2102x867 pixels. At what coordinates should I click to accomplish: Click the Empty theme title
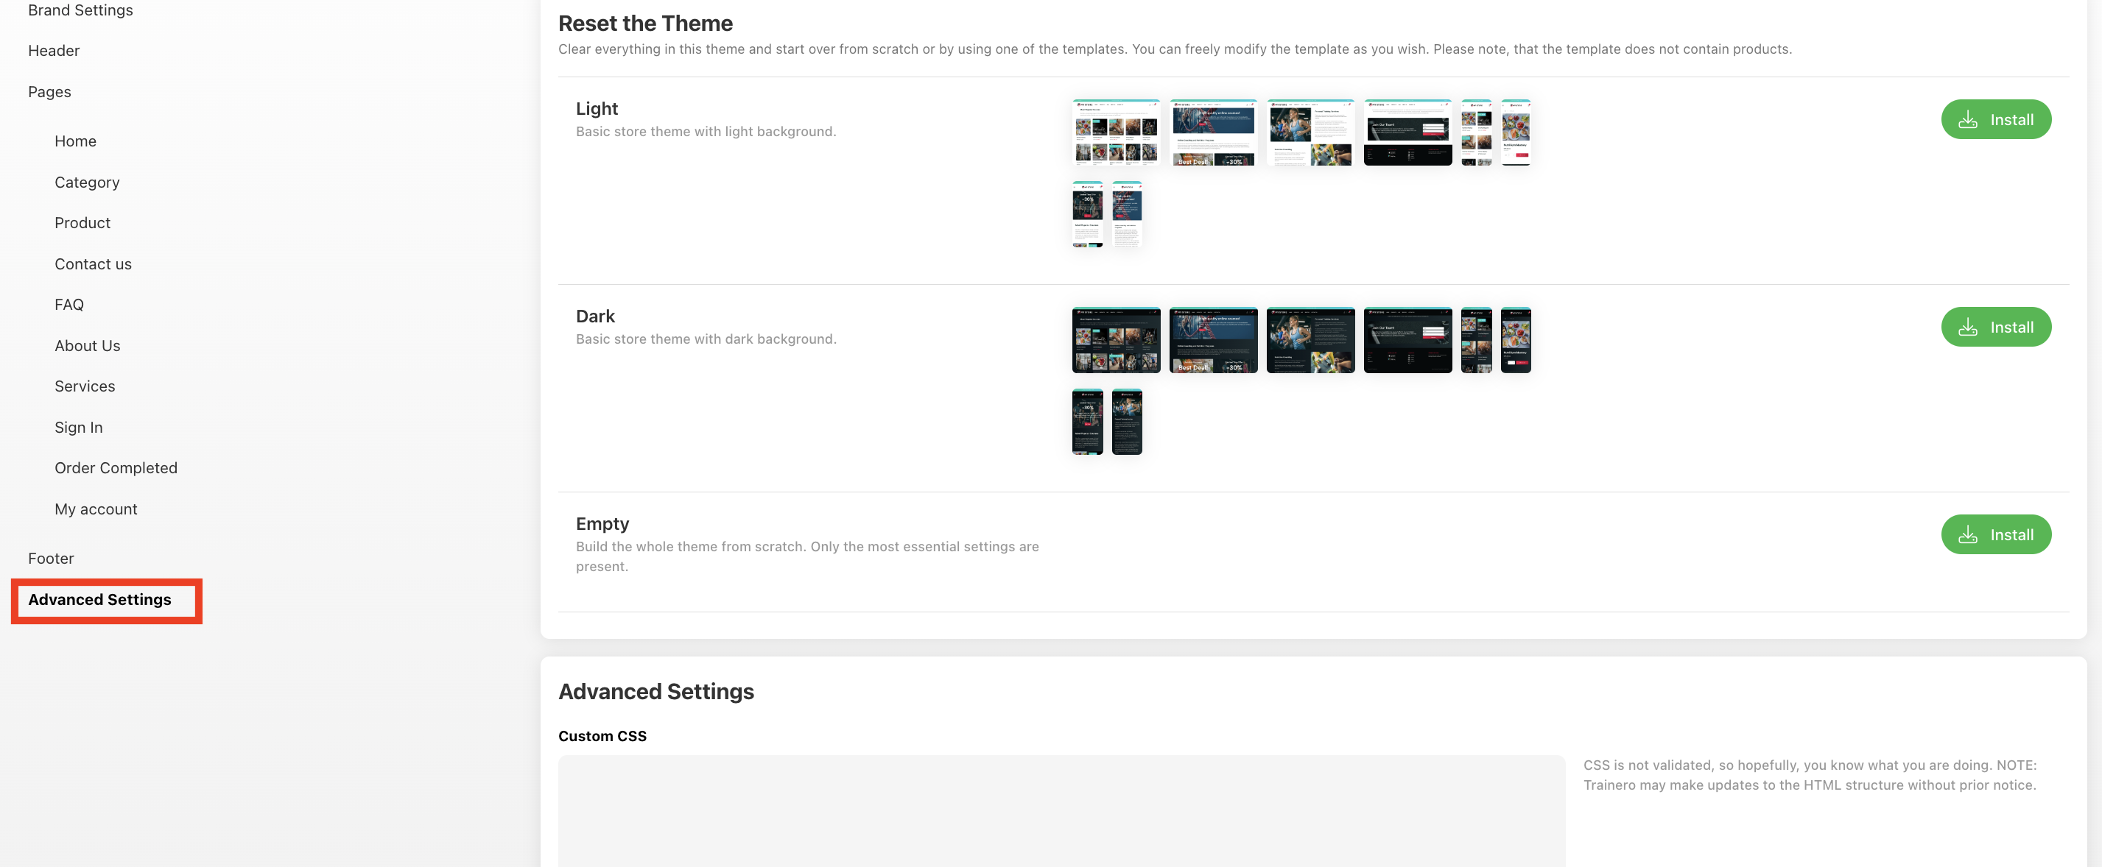coord(602,523)
